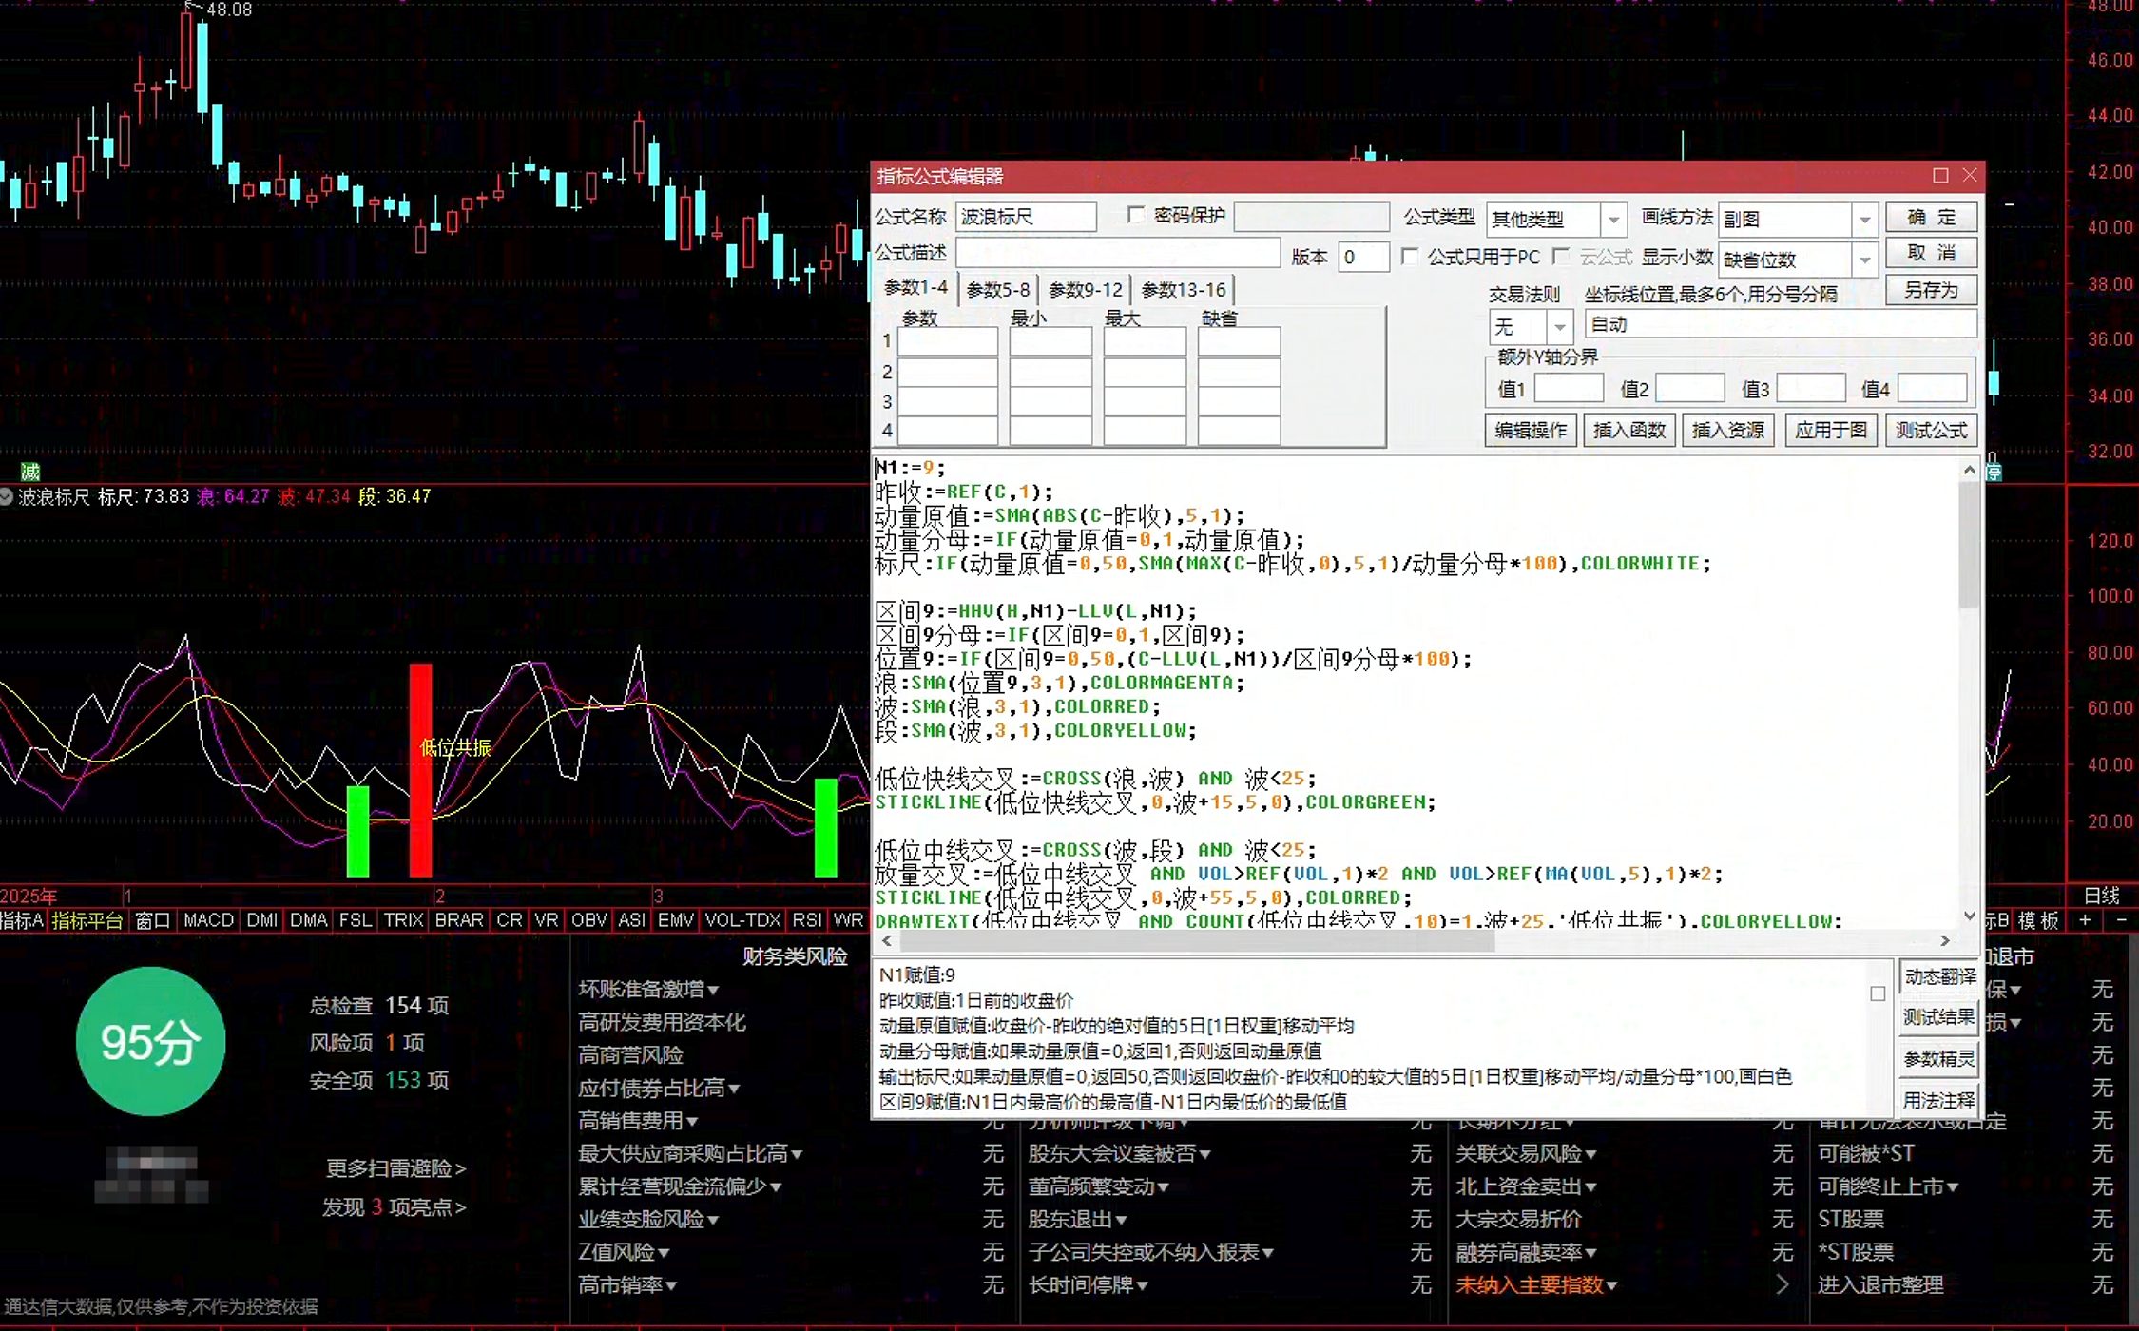
Task: Click the 动态翻译 button
Action: 1940,976
